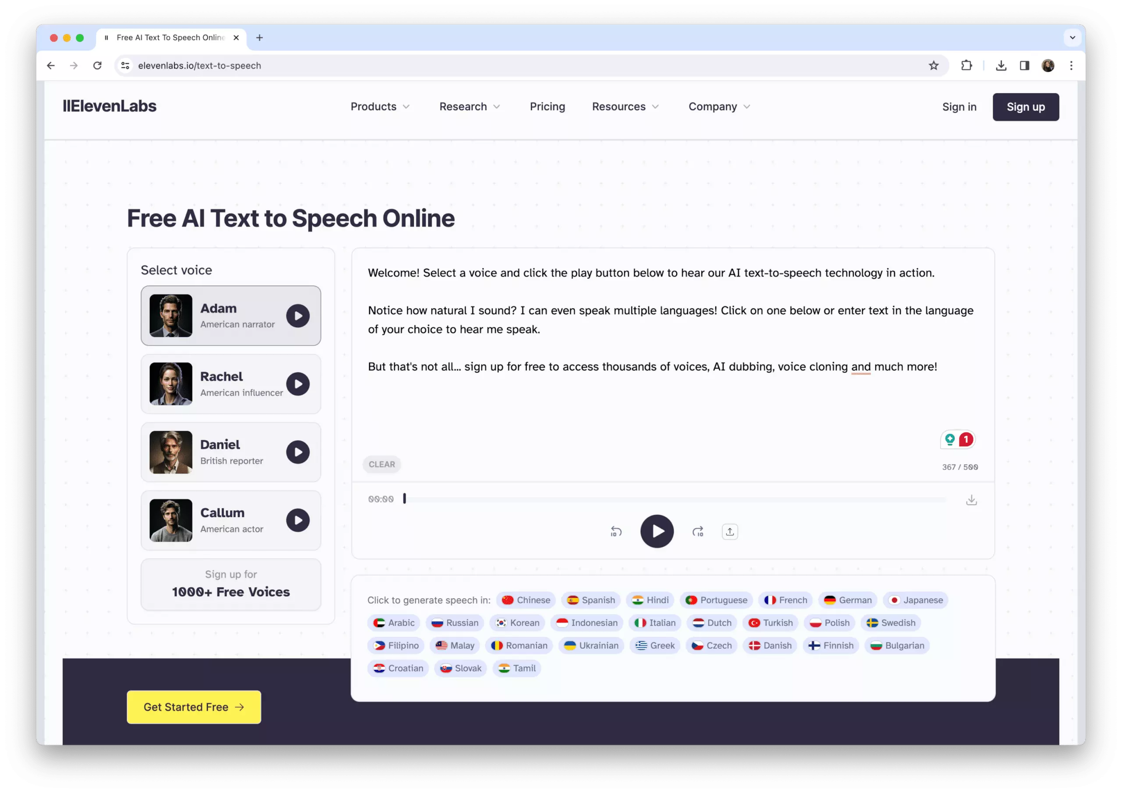Click the forward 10 seconds icon
This screenshot has height=793, width=1122.
tap(698, 531)
